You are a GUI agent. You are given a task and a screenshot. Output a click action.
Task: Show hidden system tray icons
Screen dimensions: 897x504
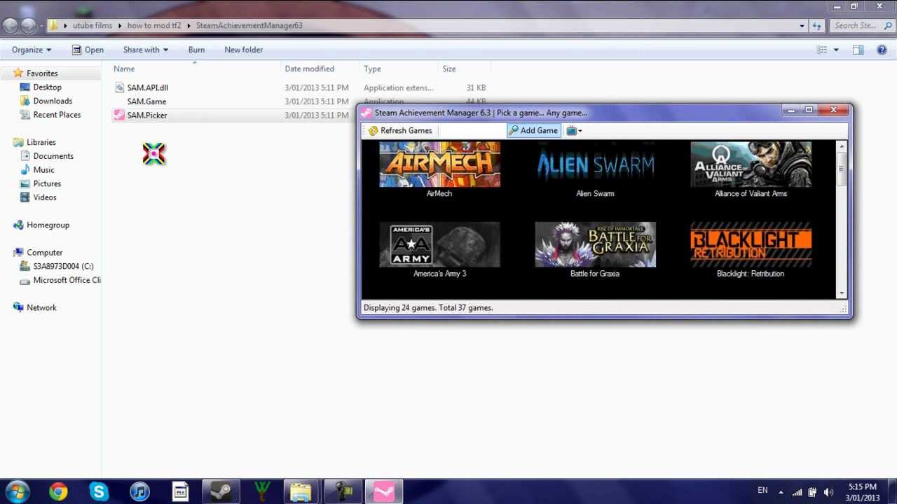pos(781,491)
